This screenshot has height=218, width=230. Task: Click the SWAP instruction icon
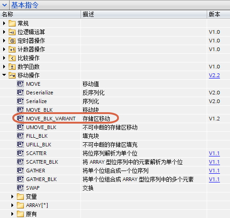point(20,188)
